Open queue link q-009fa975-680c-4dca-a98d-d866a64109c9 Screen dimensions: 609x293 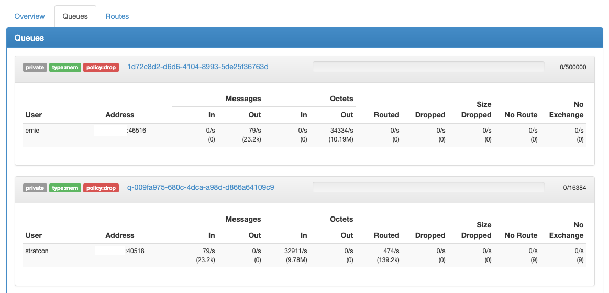point(201,188)
